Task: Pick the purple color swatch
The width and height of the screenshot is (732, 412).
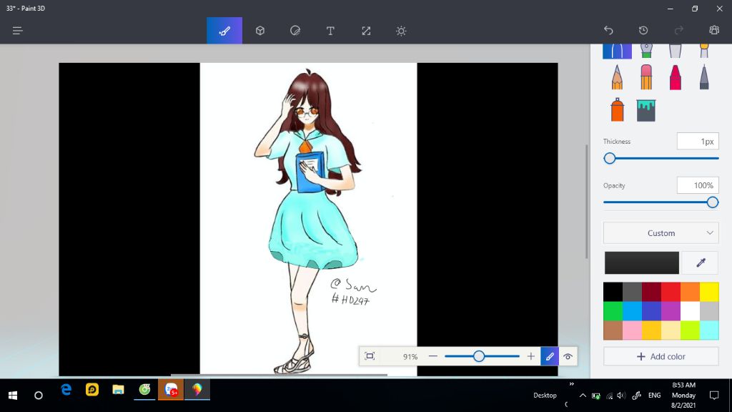Action: (671, 311)
